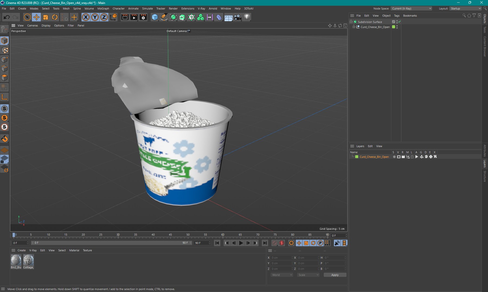Screen dimensions: 488x292
Task: Add a Subdivision Surface generator
Action: pyautogui.click(x=173, y=17)
